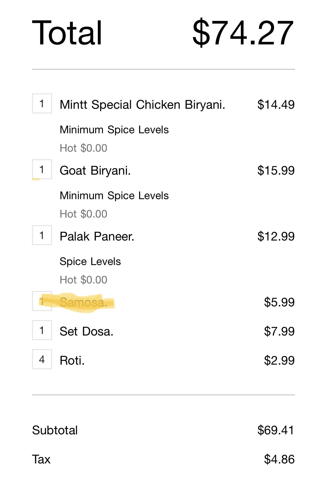This screenshot has height=477, width=327.
Task: Click the $5.99 Samosa price
Action: coord(279,302)
